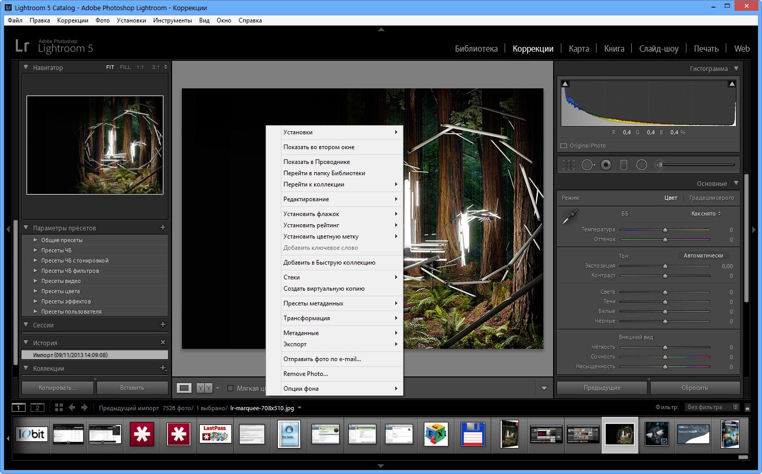Select the Crop Overlay tool
762x474 pixels.
568,164
